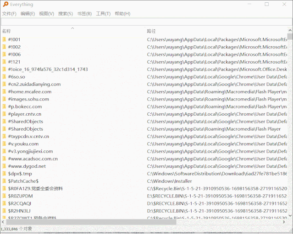Select the #home.mcafee.com name
The width and height of the screenshot is (293, 234).
pos(30,92)
